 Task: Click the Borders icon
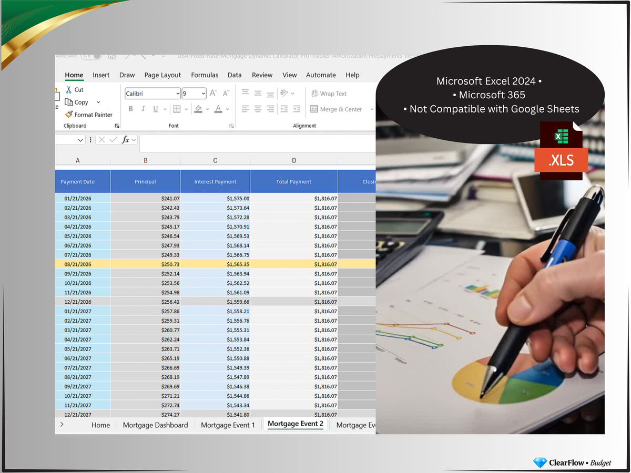(177, 109)
